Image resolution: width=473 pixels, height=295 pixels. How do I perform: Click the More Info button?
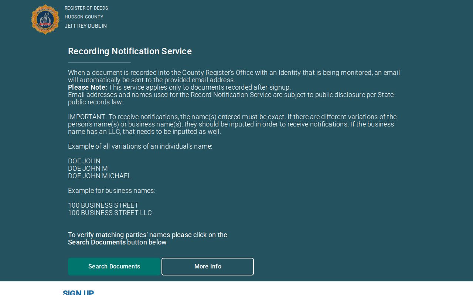208,267
